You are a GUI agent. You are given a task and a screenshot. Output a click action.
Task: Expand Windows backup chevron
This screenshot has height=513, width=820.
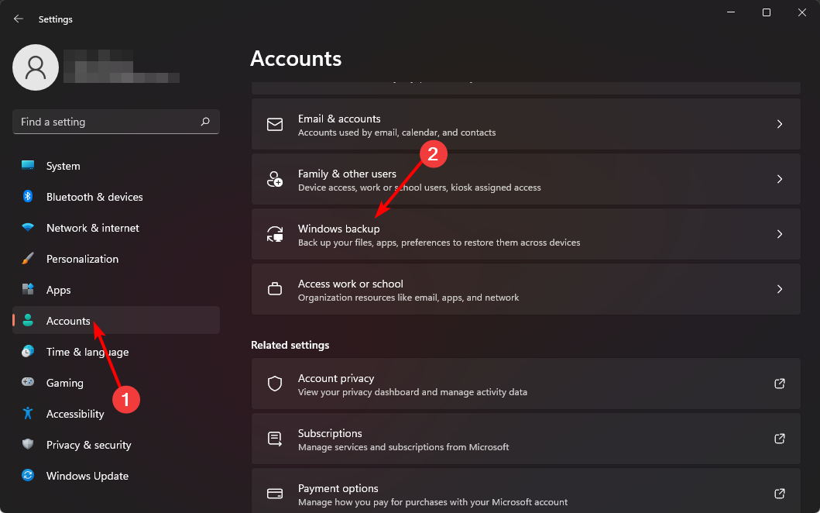(x=780, y=234)
